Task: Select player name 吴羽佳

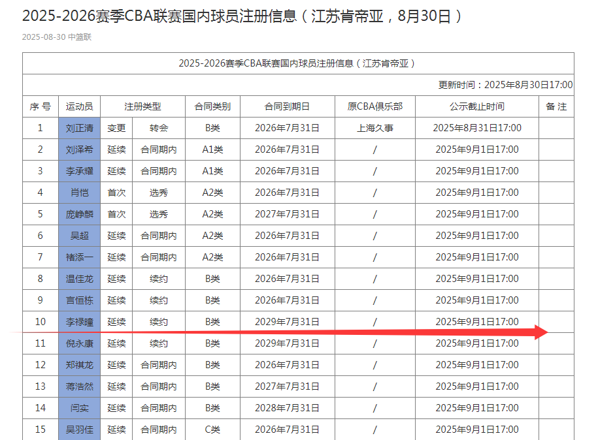Action: (79, 430)
